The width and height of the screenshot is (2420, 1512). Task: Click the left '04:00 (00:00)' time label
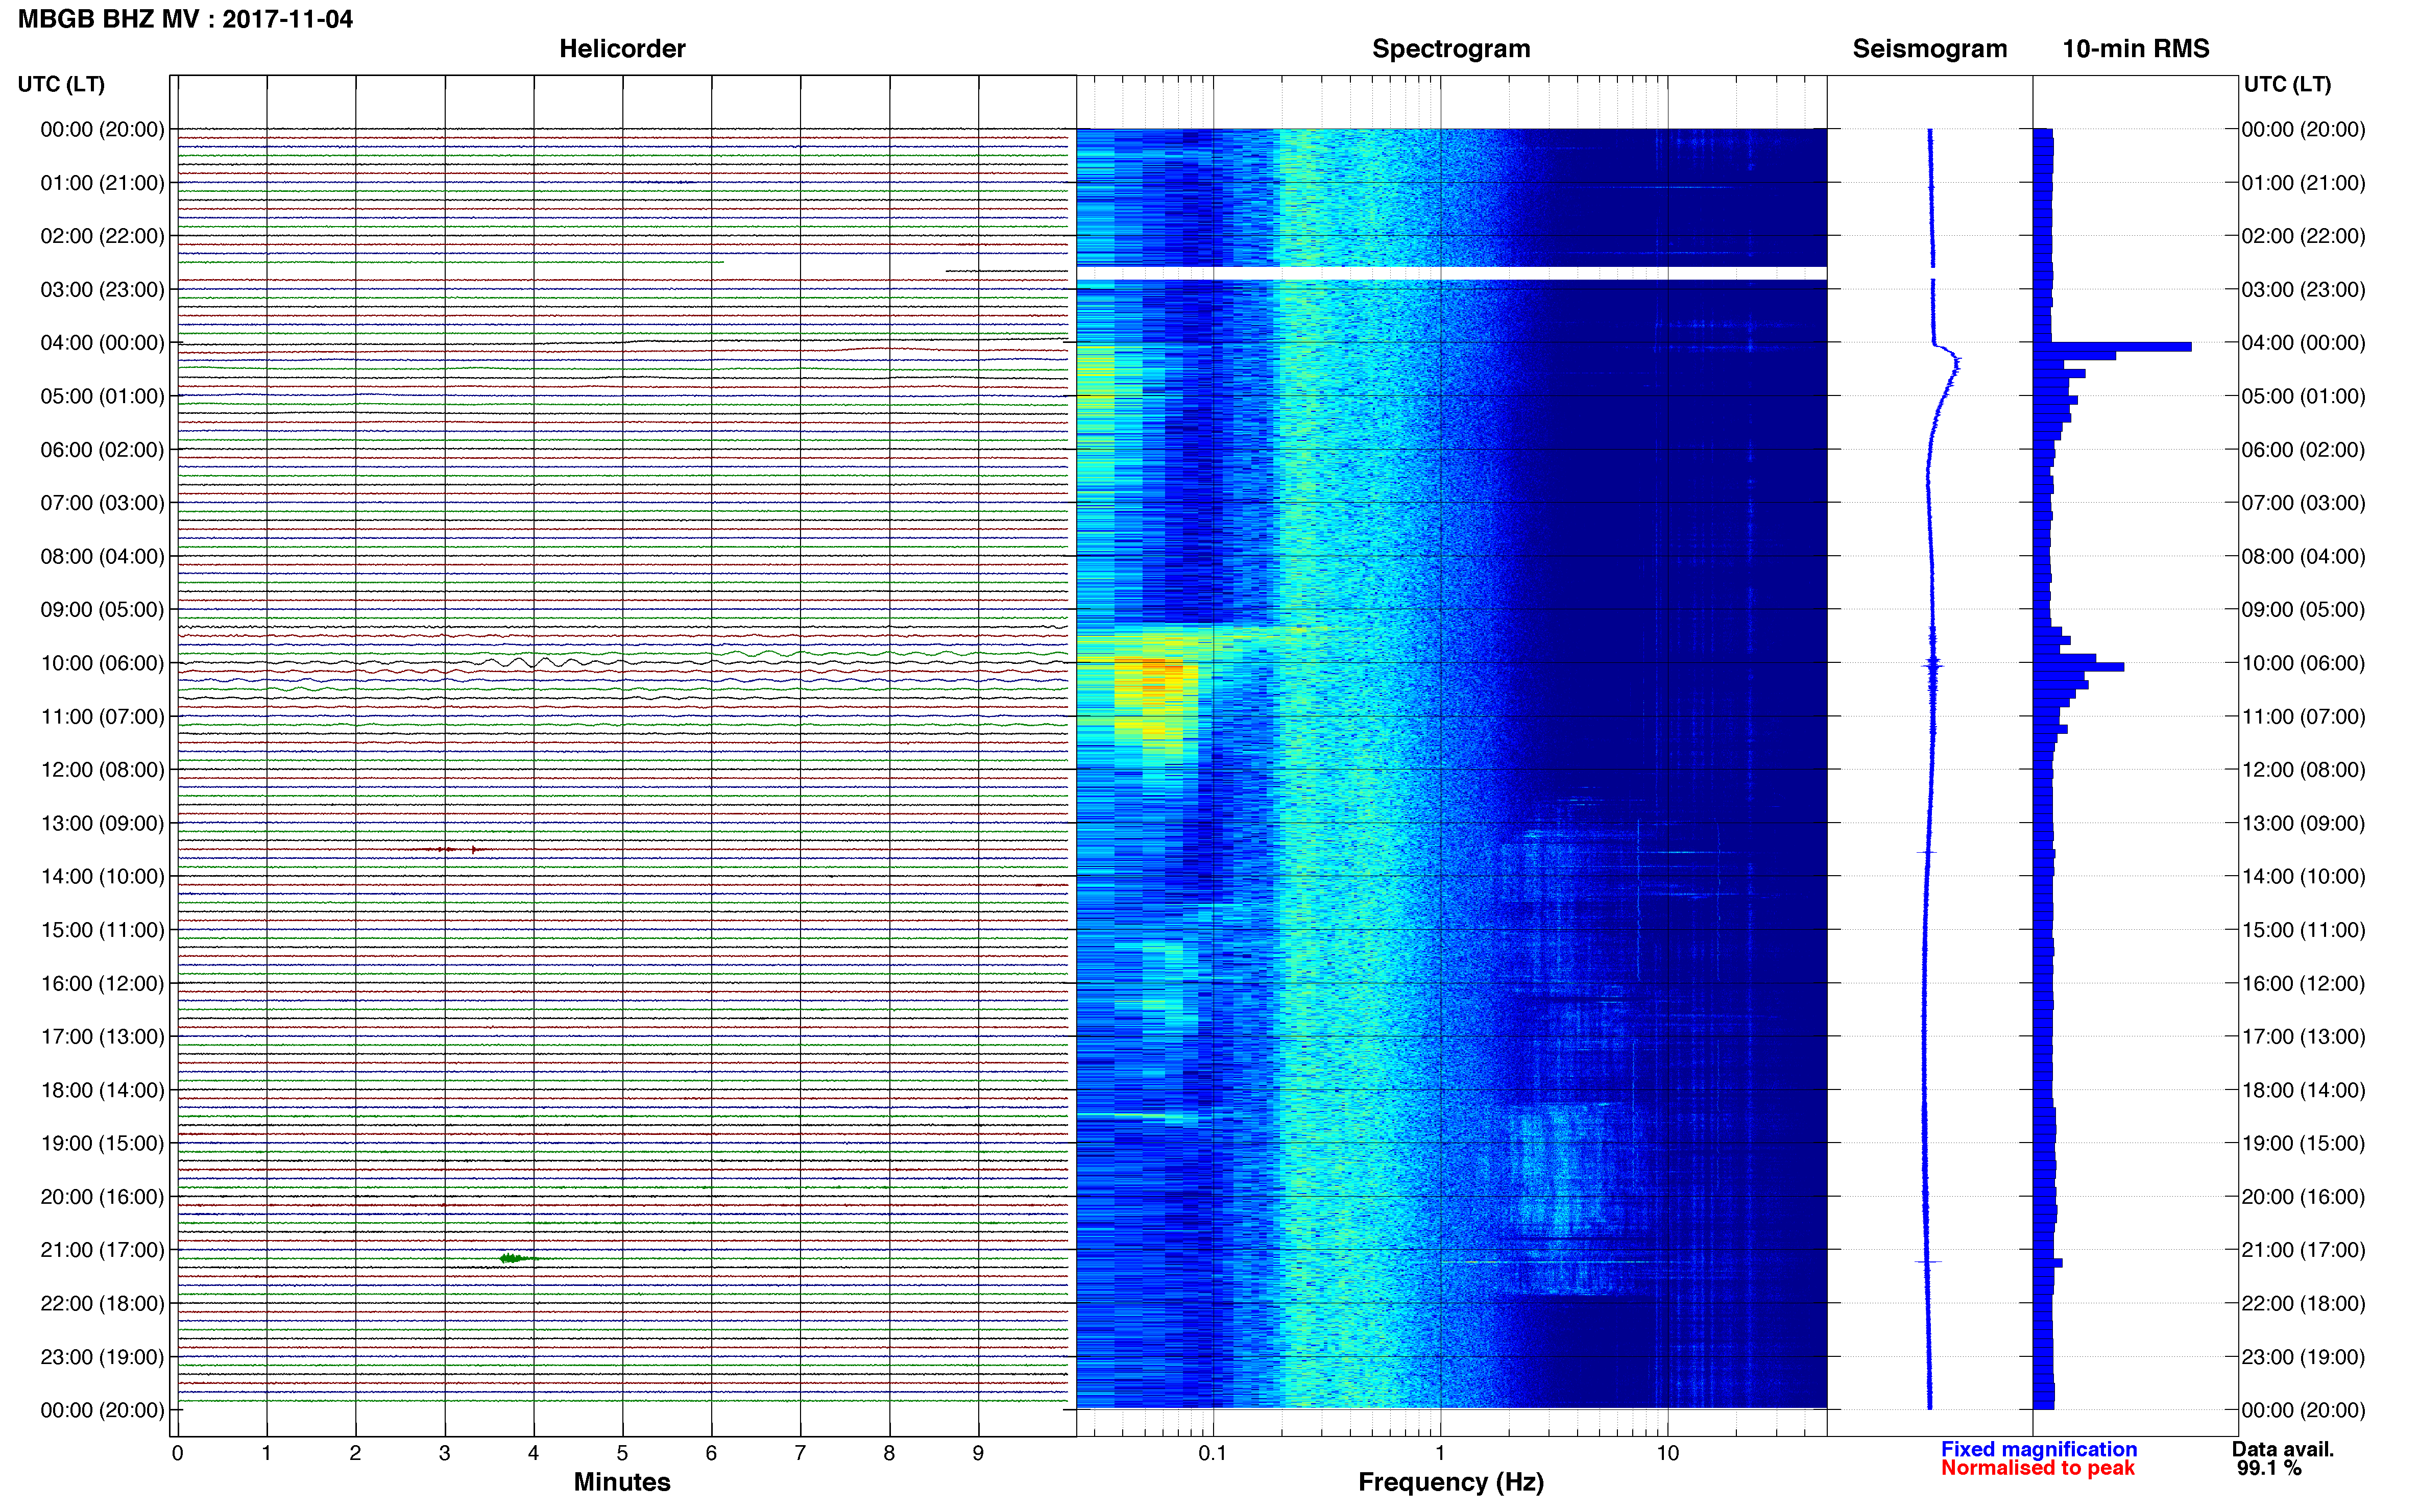[x=102, y=343]
